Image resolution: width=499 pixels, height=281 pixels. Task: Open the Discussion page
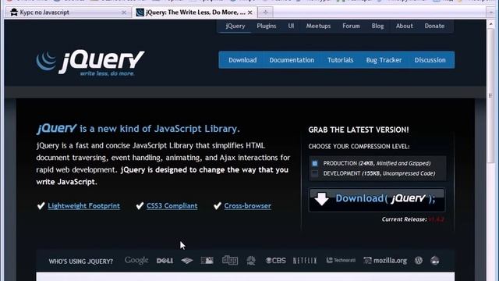[430, 60]
